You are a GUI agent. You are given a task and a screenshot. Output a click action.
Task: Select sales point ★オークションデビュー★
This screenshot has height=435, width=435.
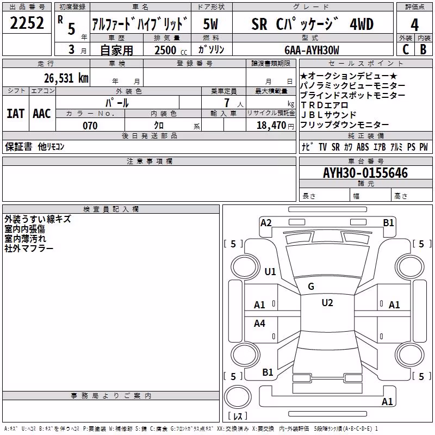[349, 76]
